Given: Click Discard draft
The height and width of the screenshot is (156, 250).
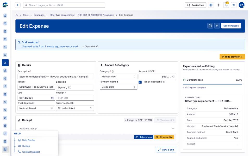Looking at the screenshot, I should click(x=90, y=47).
